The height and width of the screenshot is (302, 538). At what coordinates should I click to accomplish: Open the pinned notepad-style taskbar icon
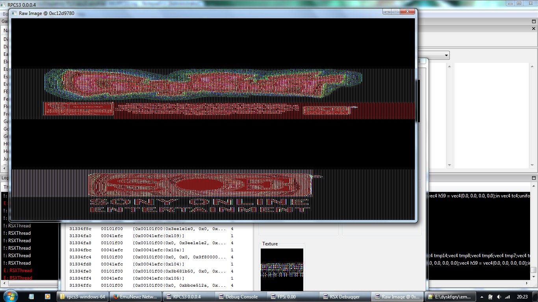pos(32,296)
